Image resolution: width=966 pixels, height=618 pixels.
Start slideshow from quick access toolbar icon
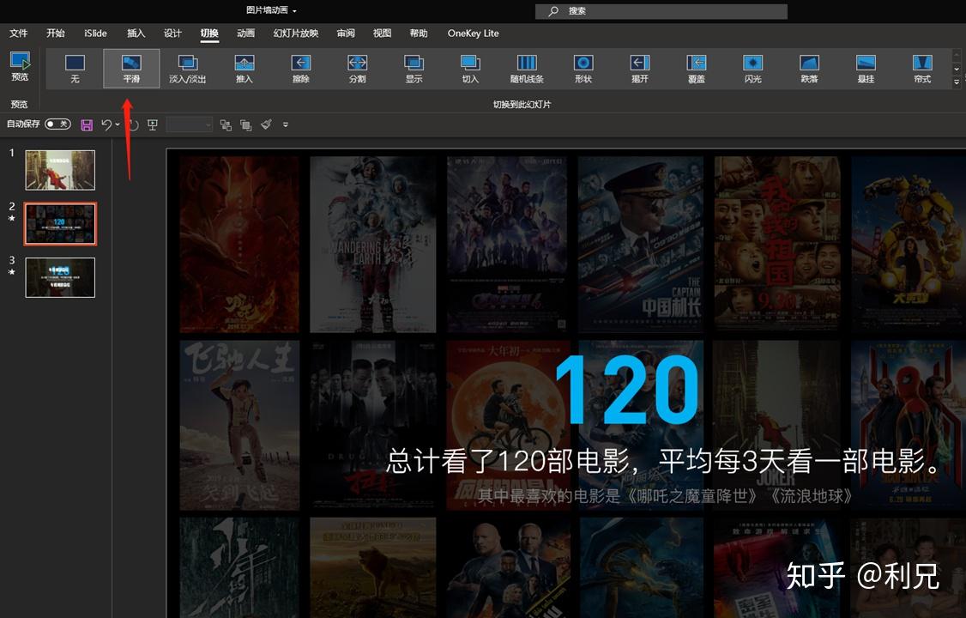(x=152, y=125)
